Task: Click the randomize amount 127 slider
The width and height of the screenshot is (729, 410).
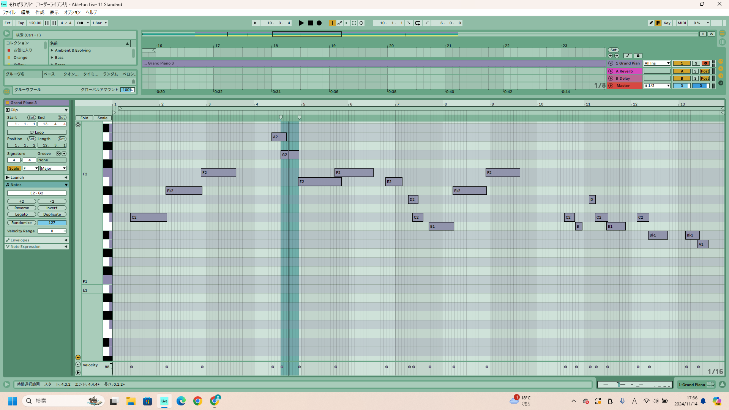Action: pyautogui.click(x=52, y=223)
